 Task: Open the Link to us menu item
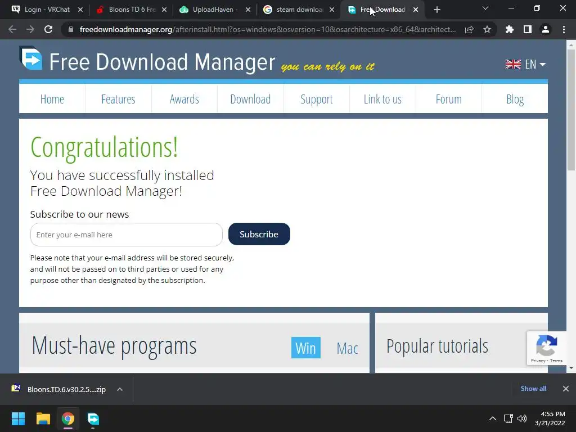(x=382, y=99)
